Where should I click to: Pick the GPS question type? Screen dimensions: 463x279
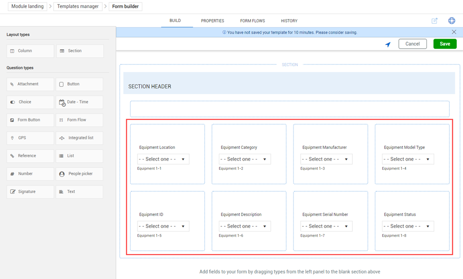coord(30,138)
